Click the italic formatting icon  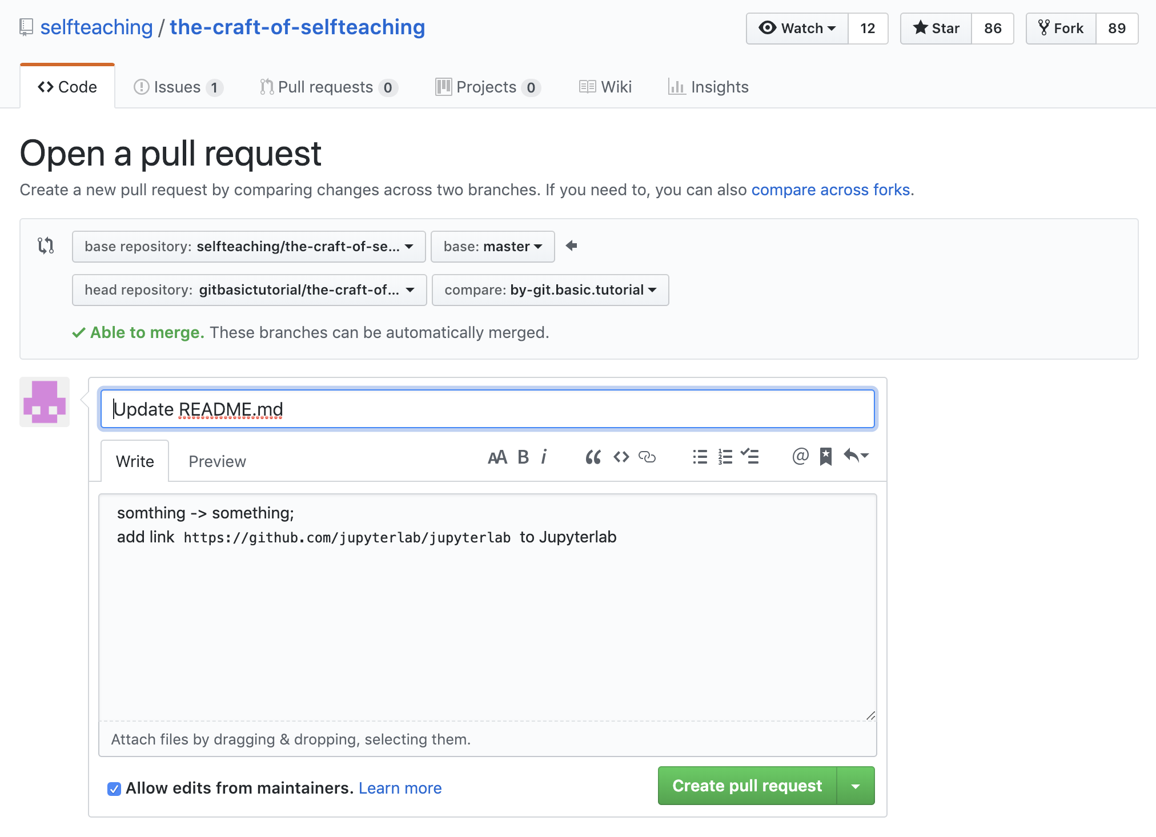pyautogui.click(x=544, y=457)
